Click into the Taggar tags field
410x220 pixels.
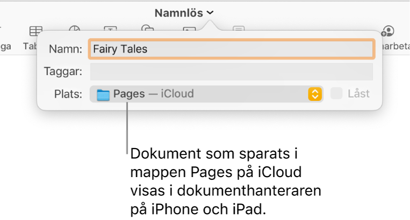pyautogui.click(x=231, y=71)
